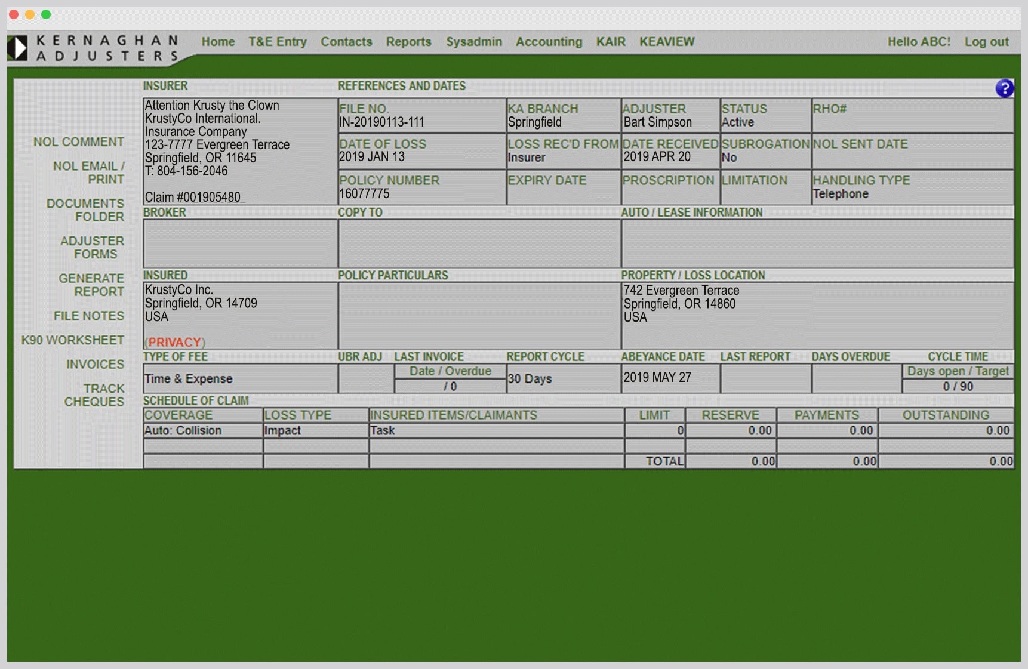1028x669 pixels.
Task: Click the OUTSTANDING column header
Action: click(946, 415)
